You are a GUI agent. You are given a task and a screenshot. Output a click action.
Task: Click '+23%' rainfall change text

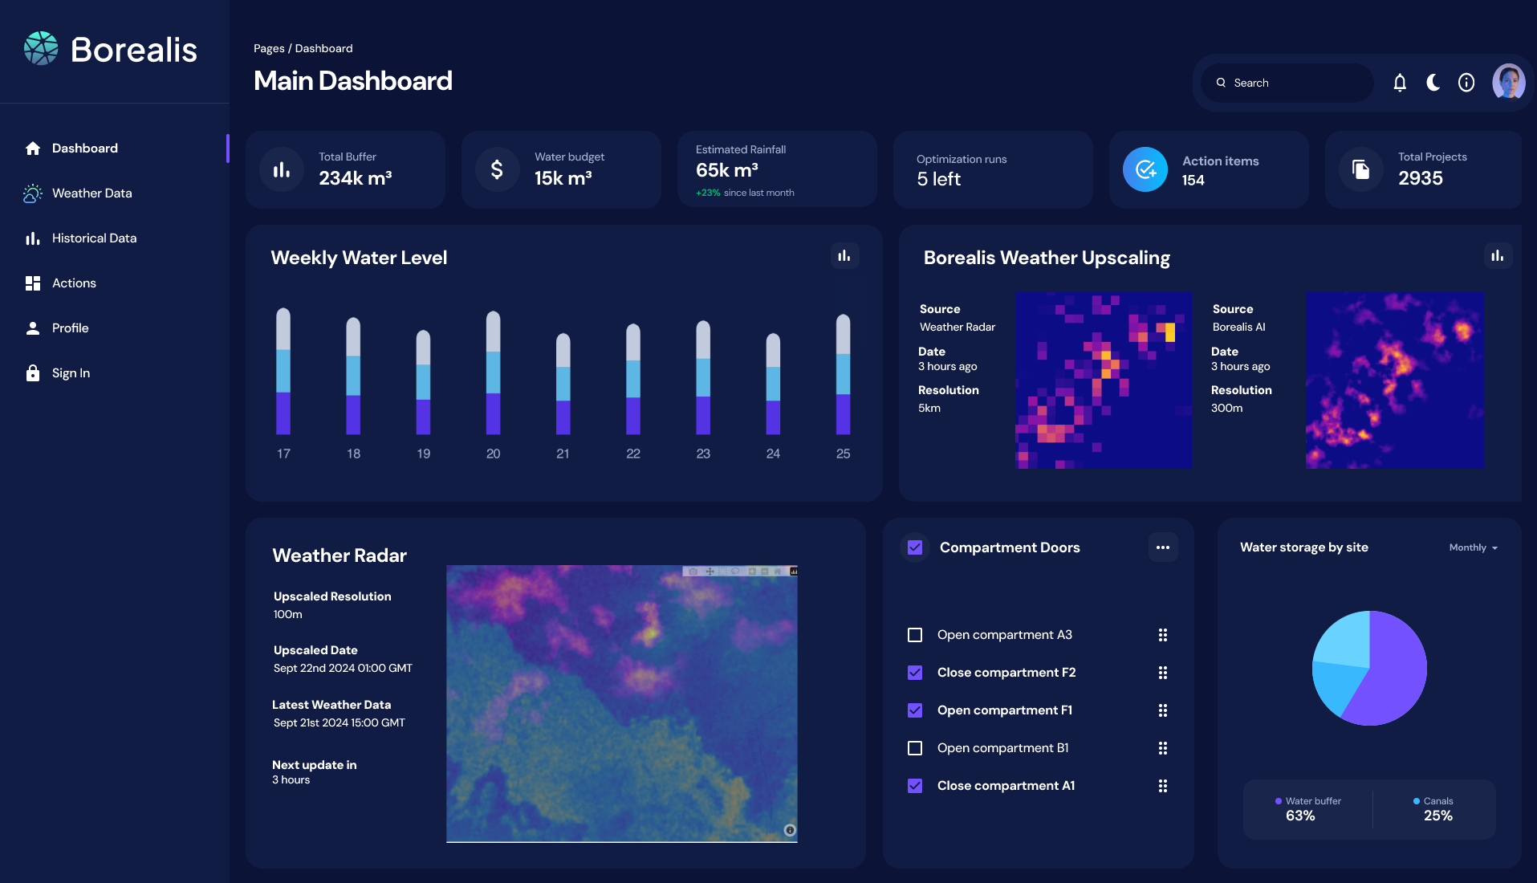click(x=708, y=193)
